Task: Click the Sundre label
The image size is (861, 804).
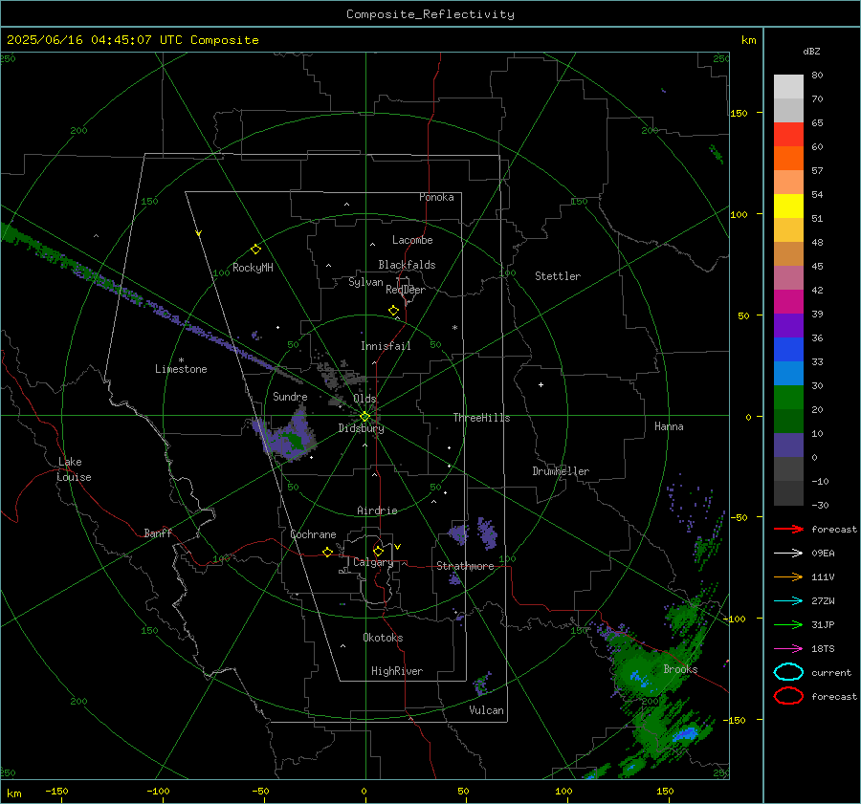Action: point(290,396)
